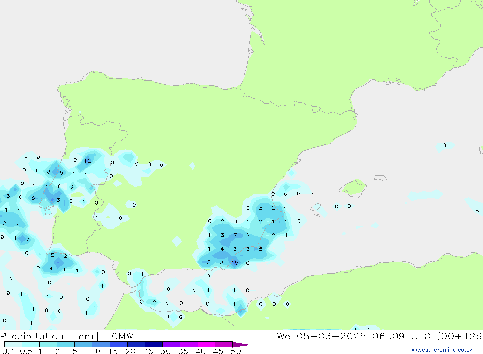Click the 35–40 mm legend color box
The height and width of the screenshot is (354, 483).
point(189,344)
